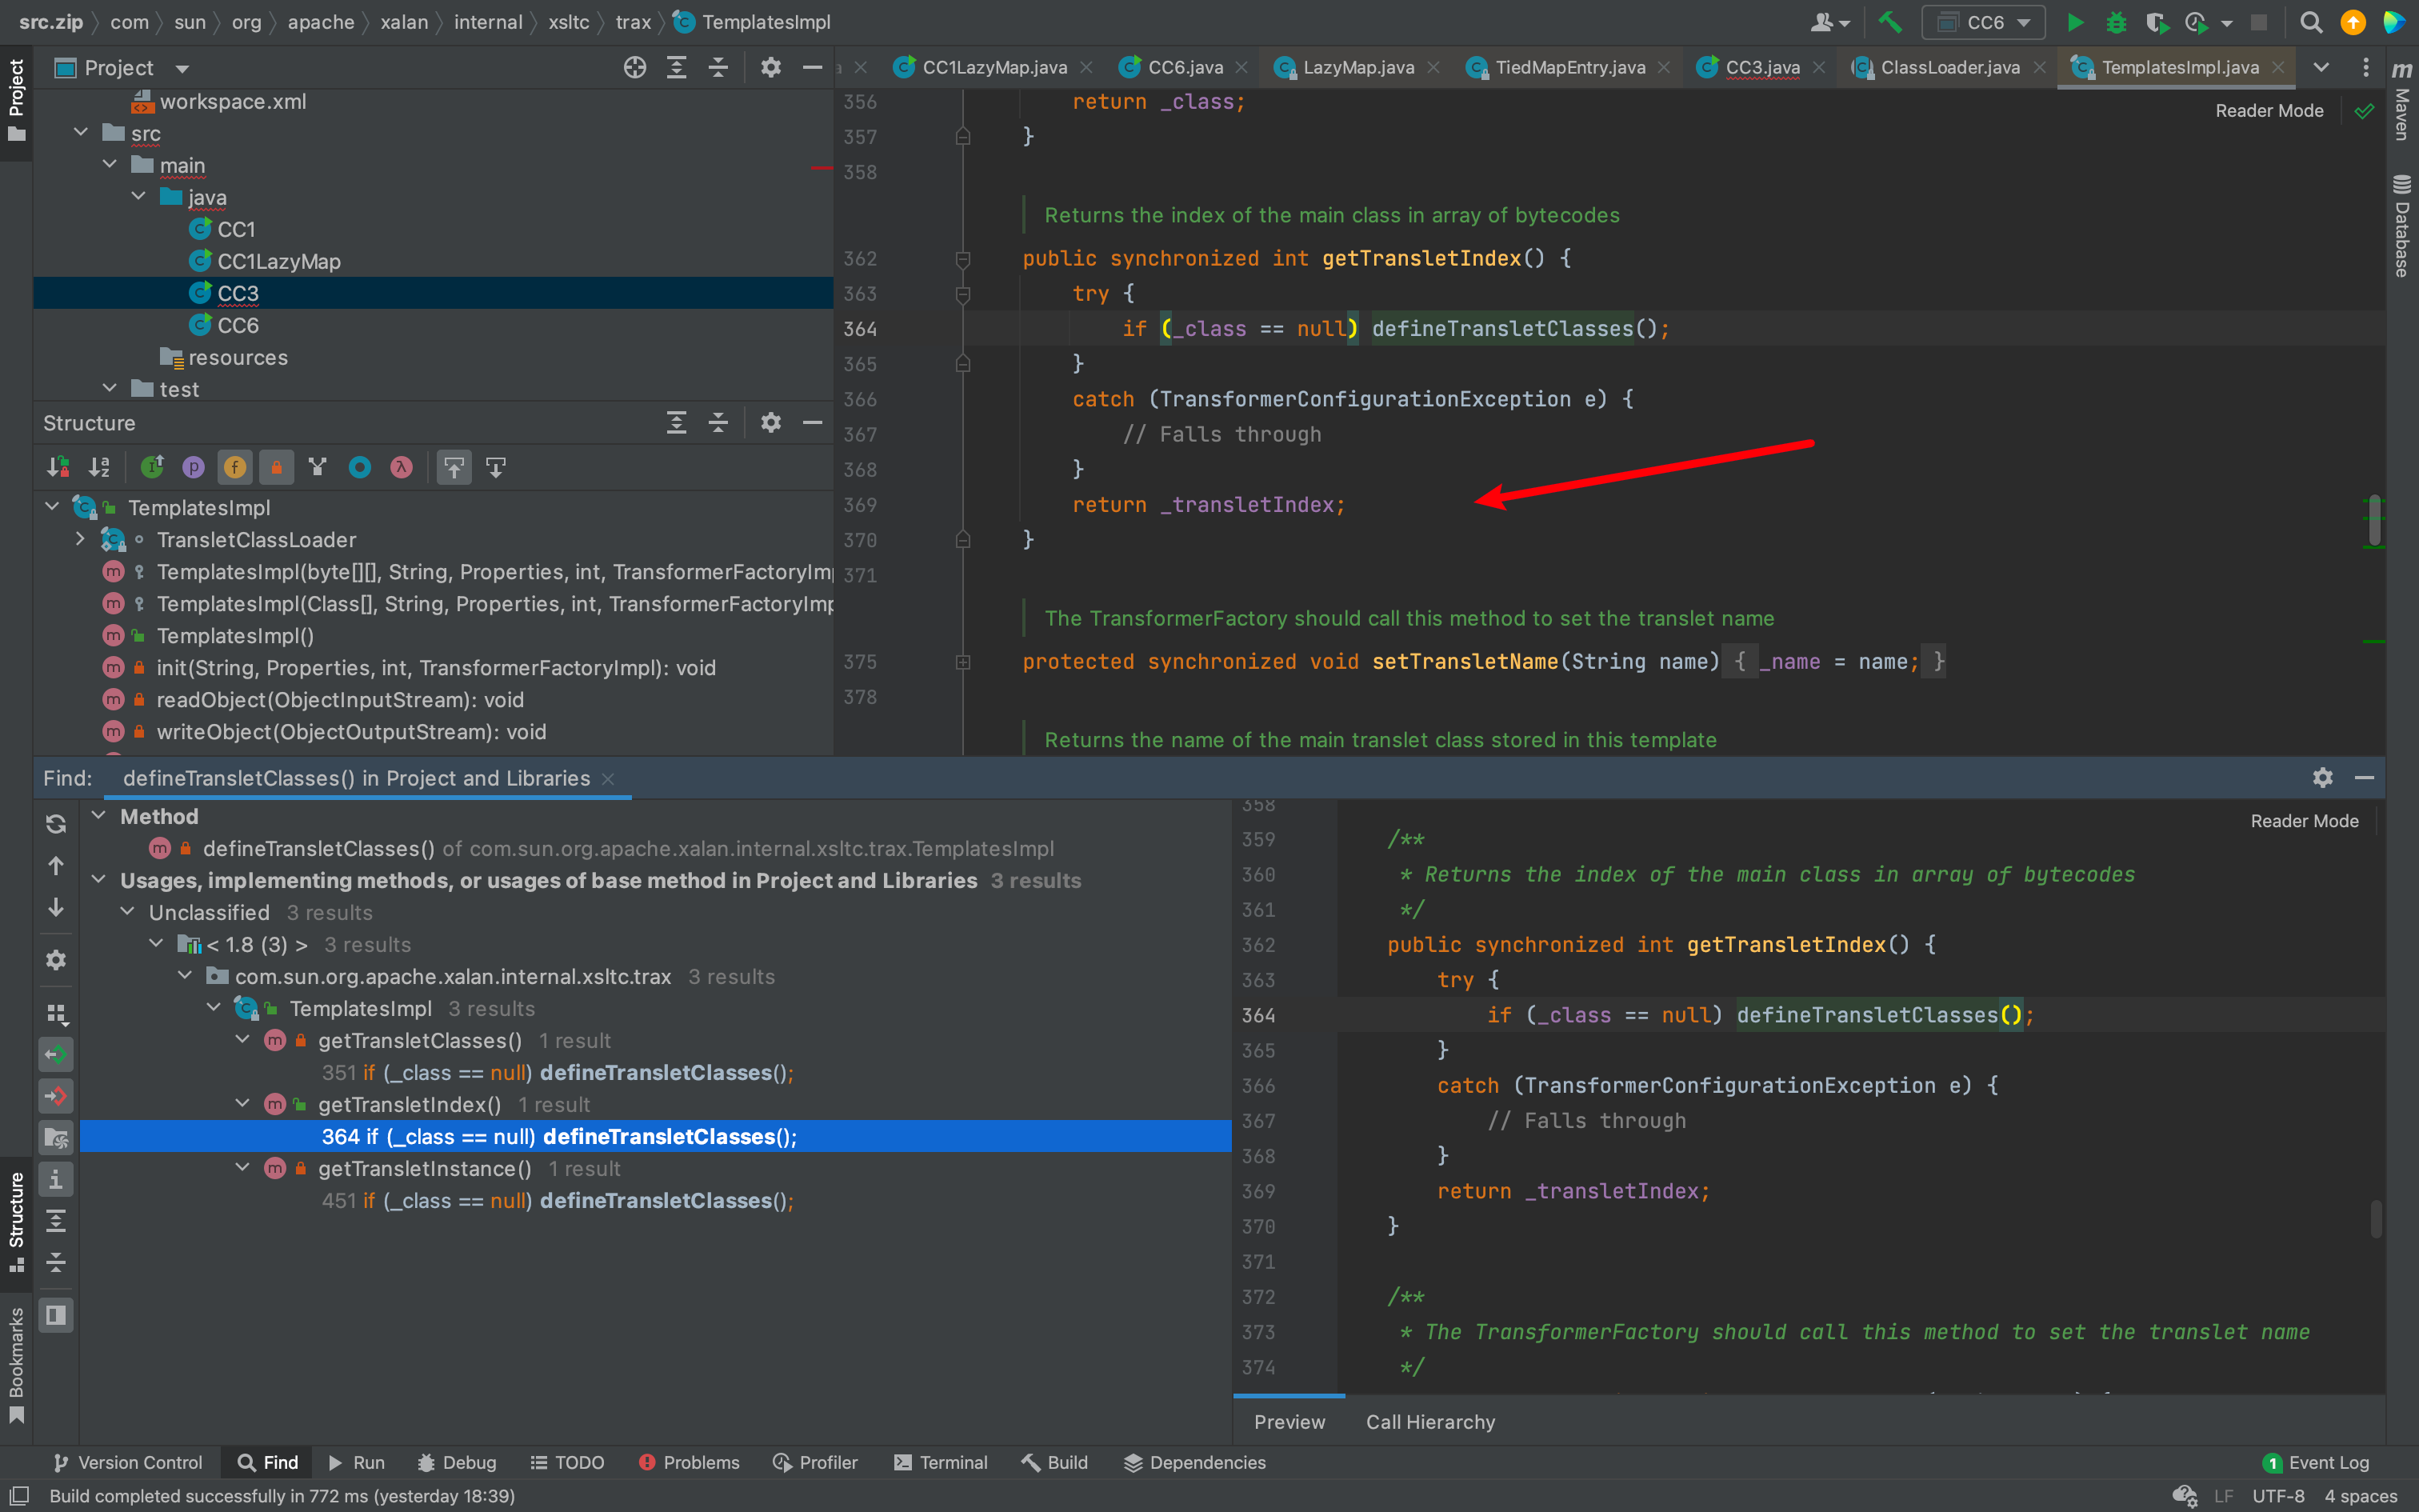
Task: Open CC6 run configuration dropdown
Action: (x=1984, y=22)
